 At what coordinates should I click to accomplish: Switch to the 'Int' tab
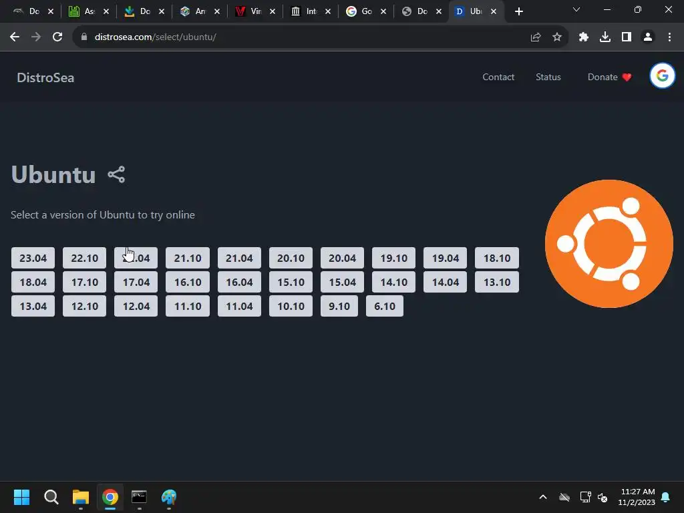pyautogui.click(x=310, y=12)
